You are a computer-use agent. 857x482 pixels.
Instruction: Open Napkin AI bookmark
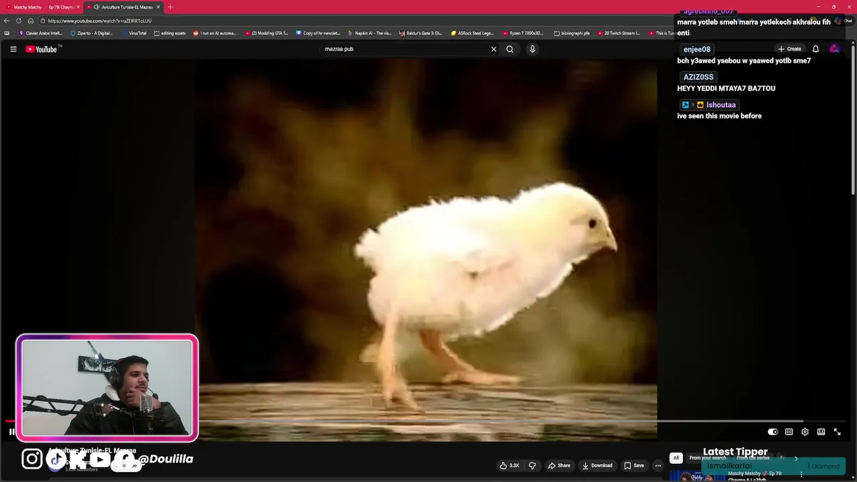370,33
